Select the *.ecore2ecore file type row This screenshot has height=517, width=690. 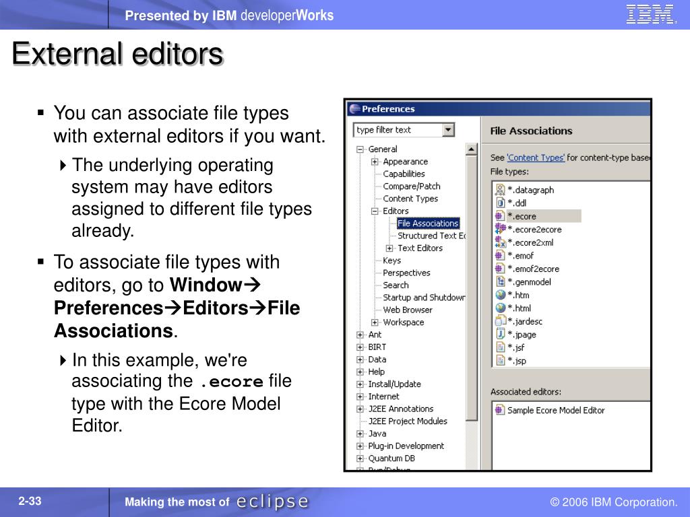pos(534,229)
